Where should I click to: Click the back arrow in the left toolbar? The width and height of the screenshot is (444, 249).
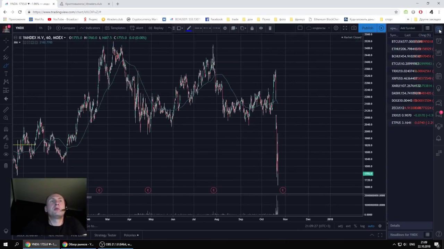[6, 99]
